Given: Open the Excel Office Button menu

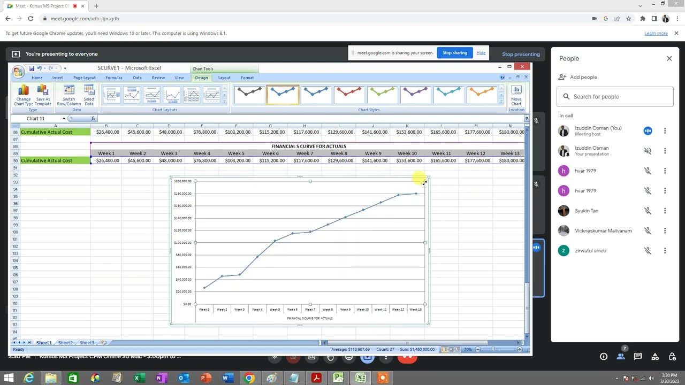Looking at the screenshot, I should (18, 71).
